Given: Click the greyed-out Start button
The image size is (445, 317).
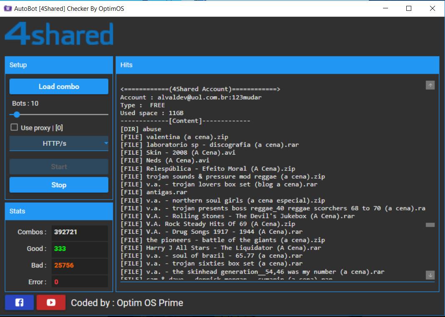Looking at the screenshot, I should [59, 167].
